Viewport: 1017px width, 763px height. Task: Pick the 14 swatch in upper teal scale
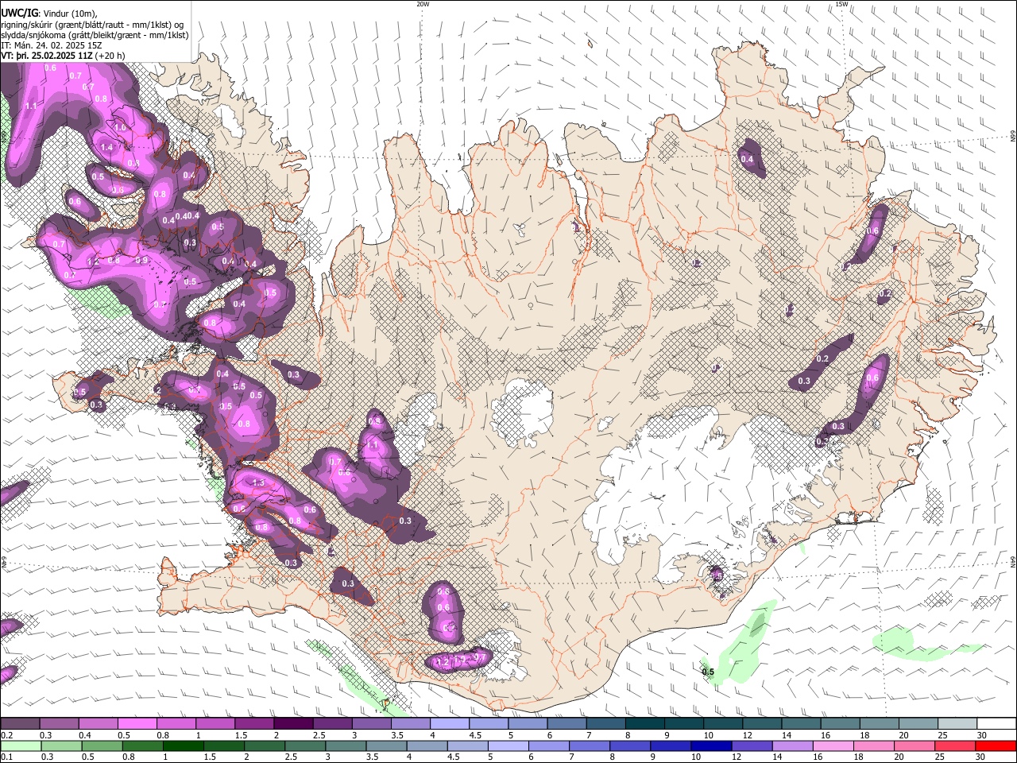tap(800, 724)
